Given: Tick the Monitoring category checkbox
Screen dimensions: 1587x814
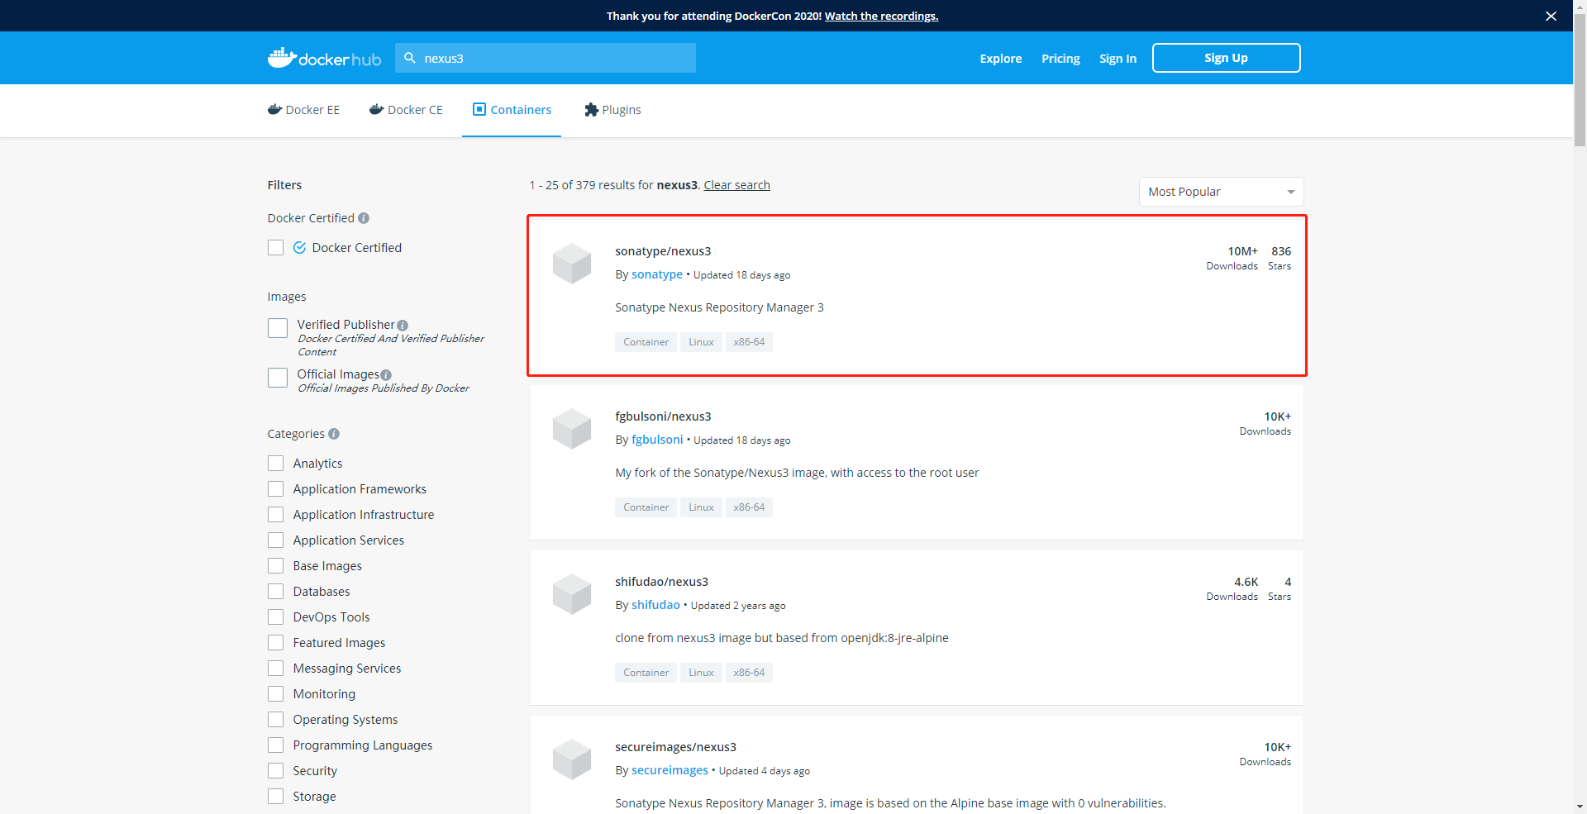Looking at the screenshot, I should [276, 694].
